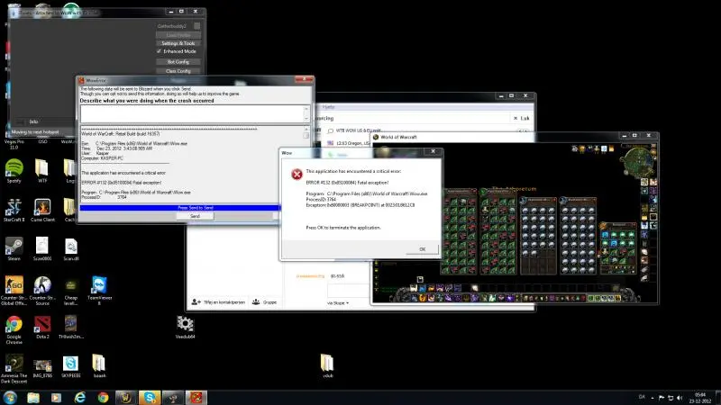
Task: Launch Counter-Strike Source shortcut
Action: [x=42, y=290]
